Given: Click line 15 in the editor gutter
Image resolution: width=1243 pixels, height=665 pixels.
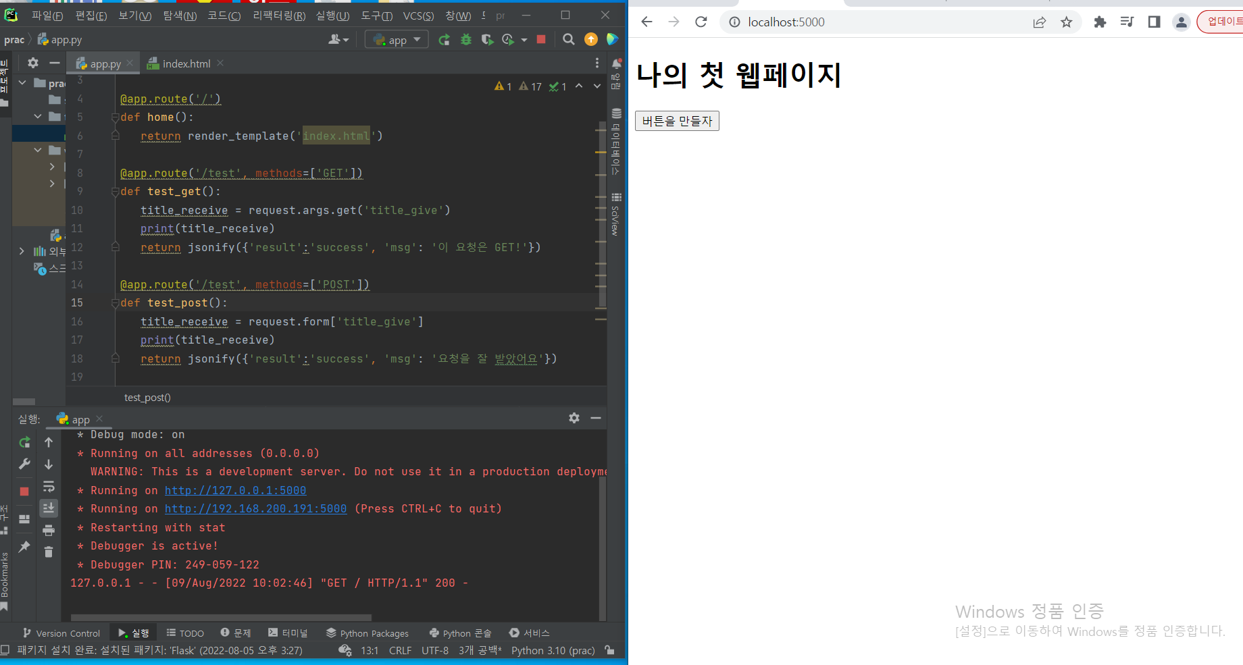Looking at the screenshot, I should point(77,303).
